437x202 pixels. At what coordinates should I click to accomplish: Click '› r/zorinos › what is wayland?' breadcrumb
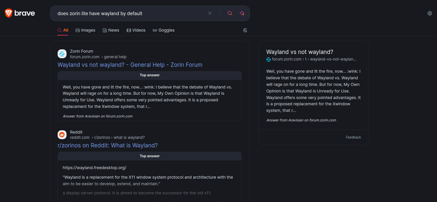tap(118, 138)
